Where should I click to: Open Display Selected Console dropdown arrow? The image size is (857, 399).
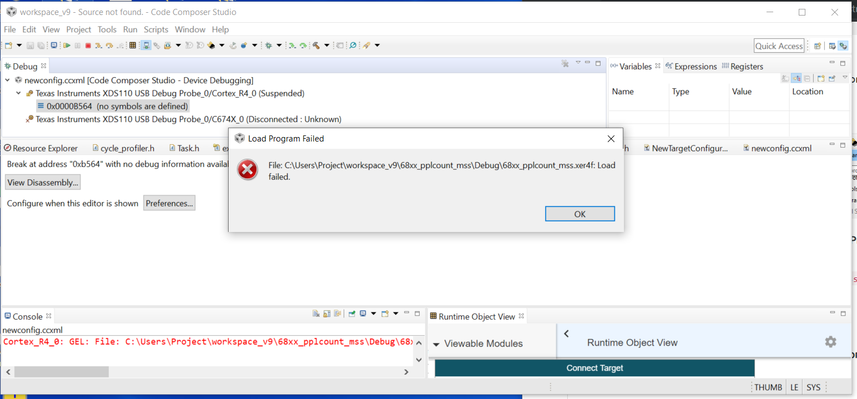tap(374, 314)
